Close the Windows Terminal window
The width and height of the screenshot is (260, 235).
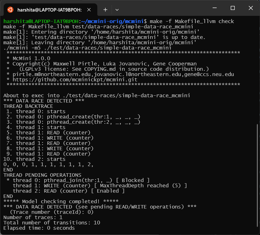[x=251, y=8]
